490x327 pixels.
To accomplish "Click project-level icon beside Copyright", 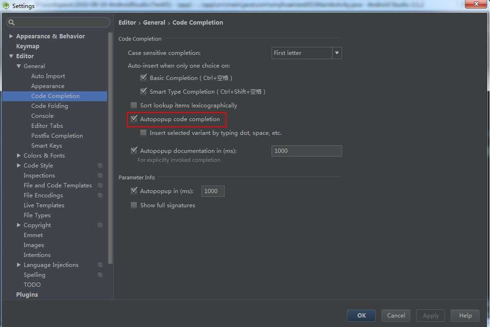I will (100, 225).
